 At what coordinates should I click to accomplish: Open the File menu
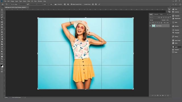[5, 1]
